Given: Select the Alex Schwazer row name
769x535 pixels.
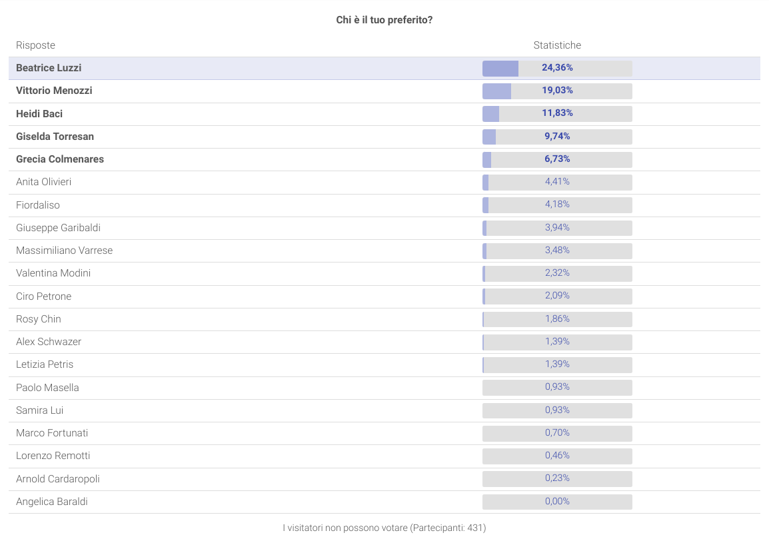Looking at the screenshot, I should [x=49, y=342].
